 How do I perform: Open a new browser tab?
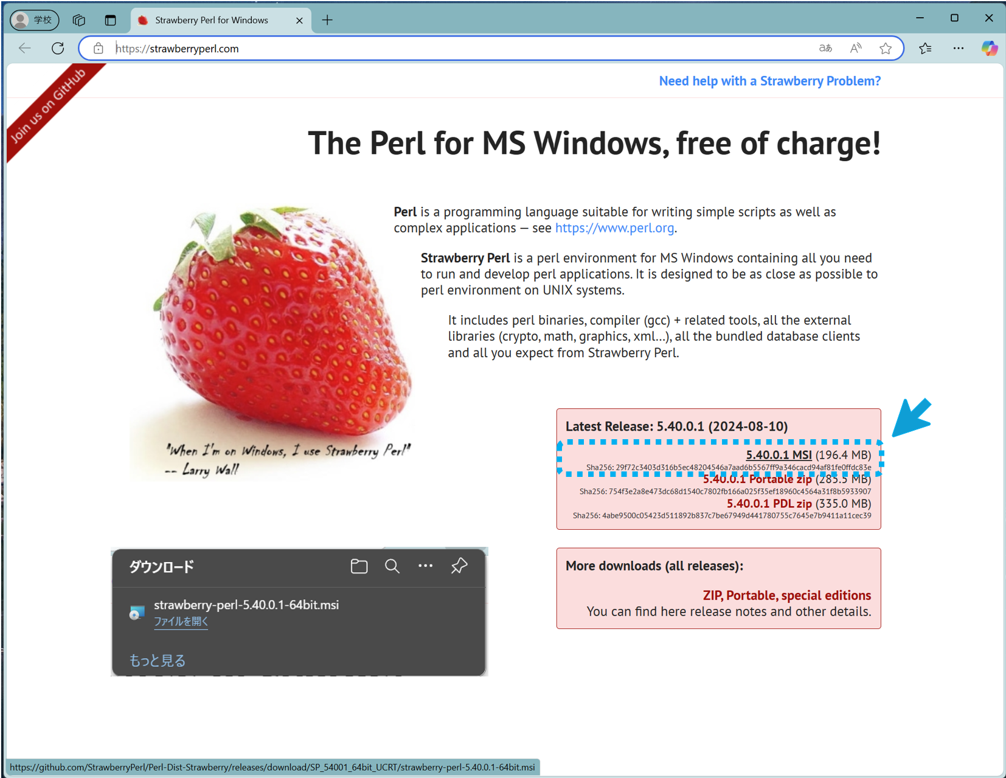tap(327, 19)
